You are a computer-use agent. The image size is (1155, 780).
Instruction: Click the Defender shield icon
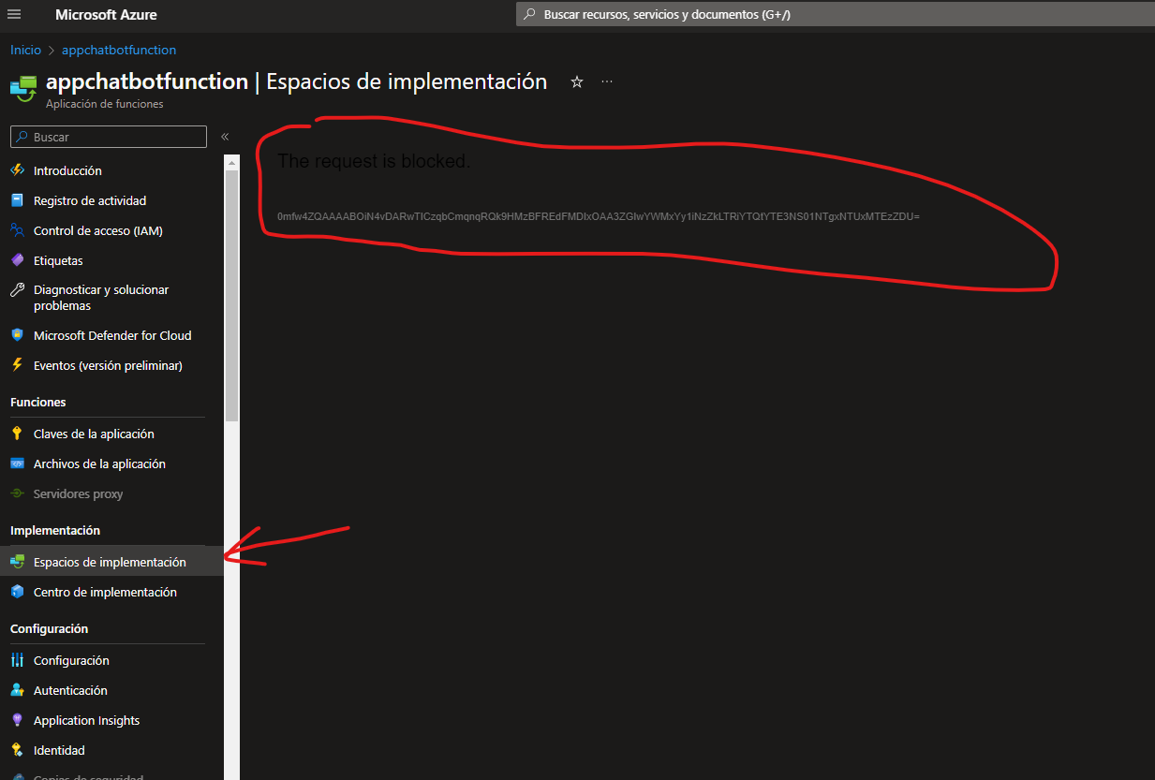click(17, 335)
